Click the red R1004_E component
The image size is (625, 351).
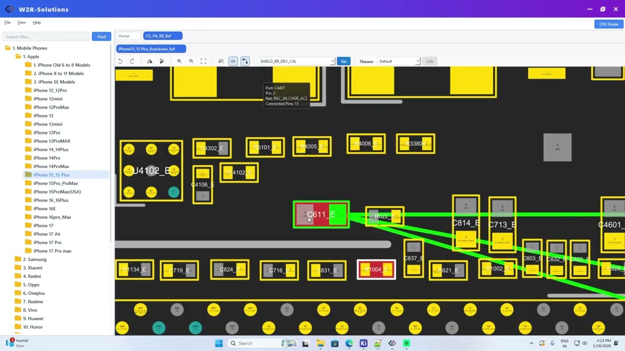[376, 270]
